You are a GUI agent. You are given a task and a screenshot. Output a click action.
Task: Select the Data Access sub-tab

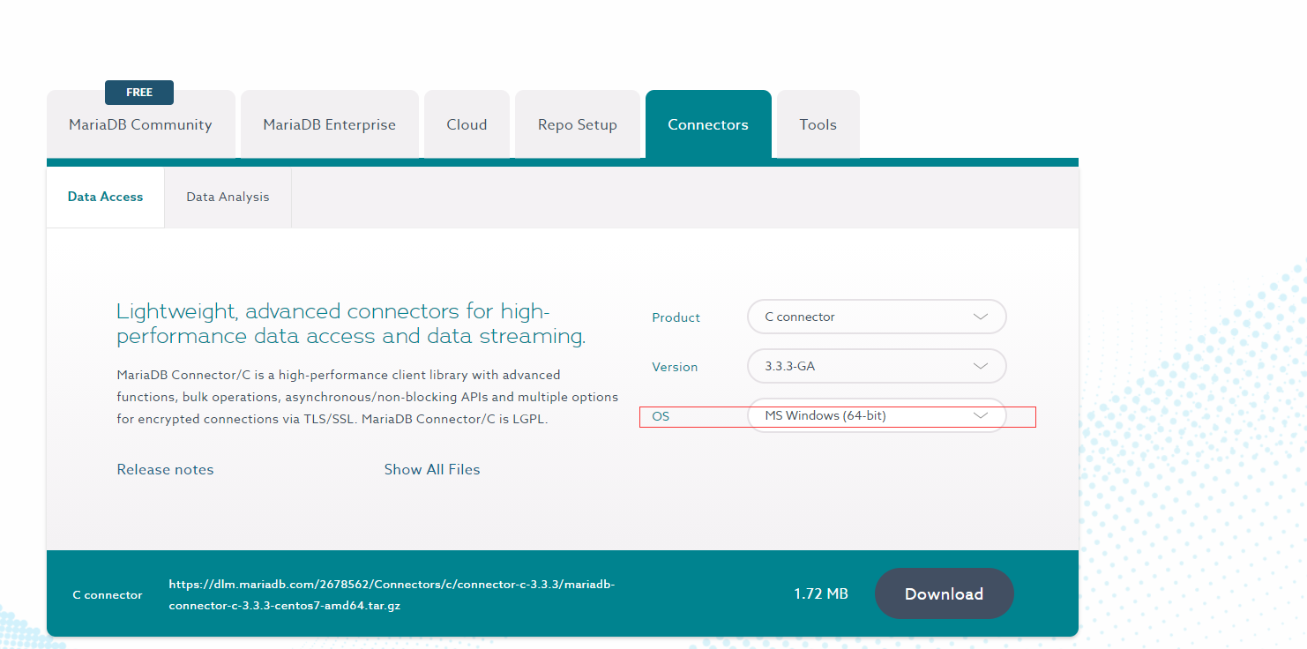[105, 197]
